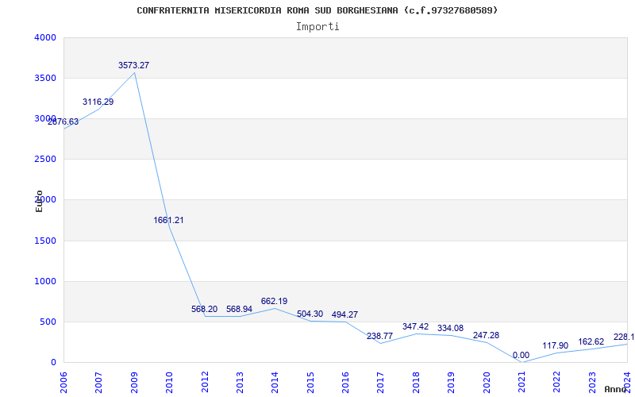
Task: Click the 2014 x-axis year label
Action: click(275, 383)
